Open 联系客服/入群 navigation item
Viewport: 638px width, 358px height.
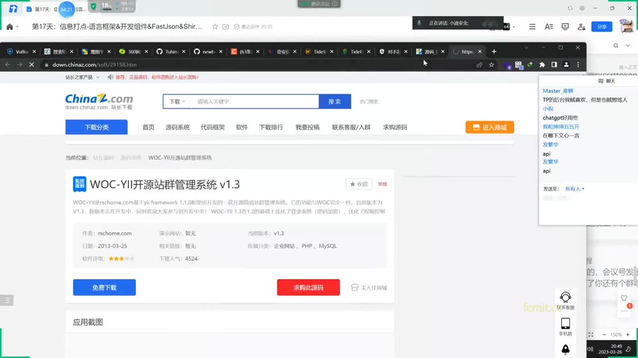pyautogui.click(x=351, y=127)
